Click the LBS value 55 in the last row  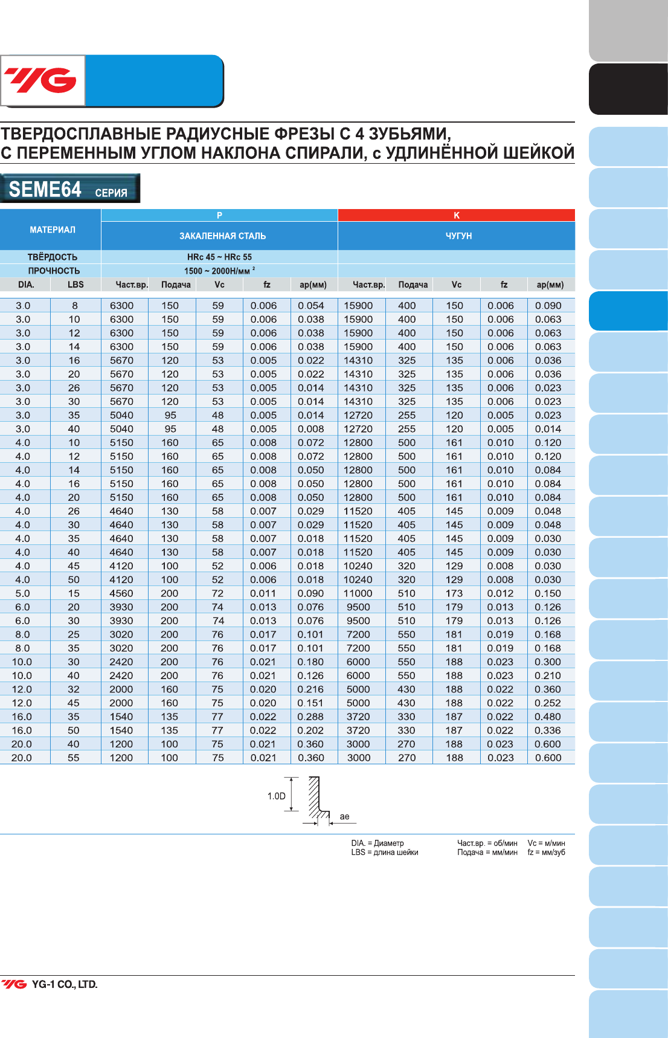[74, 758]
